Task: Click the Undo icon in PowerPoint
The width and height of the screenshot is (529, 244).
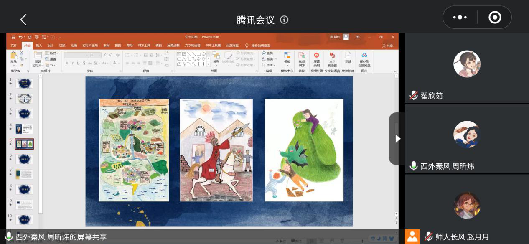Action: click(20, 37)
